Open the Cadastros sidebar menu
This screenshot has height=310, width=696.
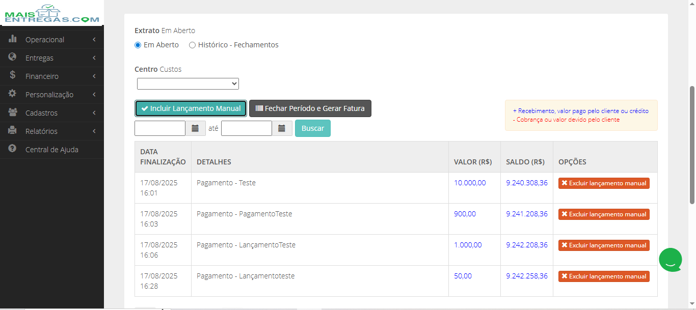[x=52, y=113]
